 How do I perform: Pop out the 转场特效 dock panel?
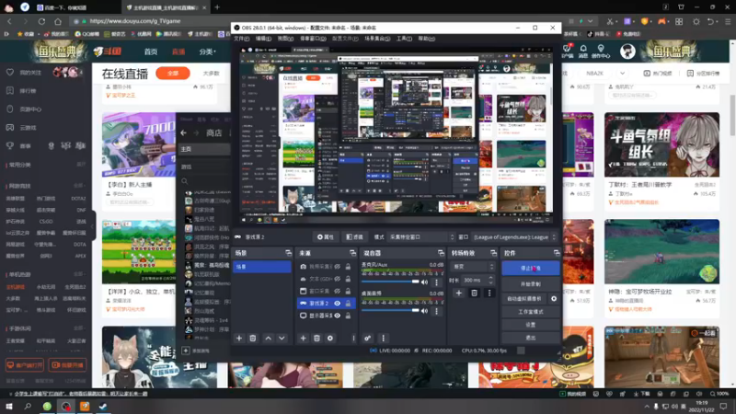point(493,253)
